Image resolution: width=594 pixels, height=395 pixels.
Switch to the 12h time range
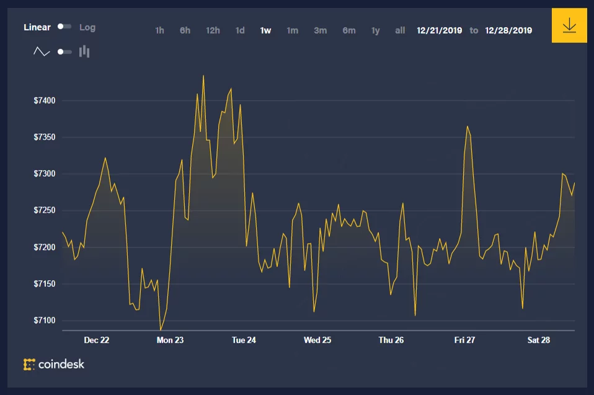[213, 30]
